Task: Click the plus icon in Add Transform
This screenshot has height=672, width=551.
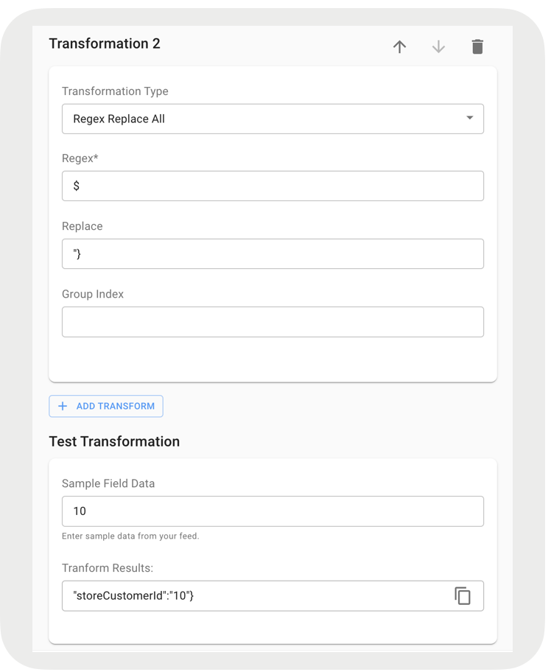Action: 63,406
